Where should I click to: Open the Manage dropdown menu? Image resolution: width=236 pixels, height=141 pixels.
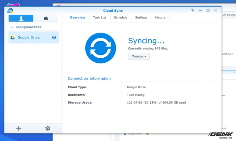coord(139,56)
